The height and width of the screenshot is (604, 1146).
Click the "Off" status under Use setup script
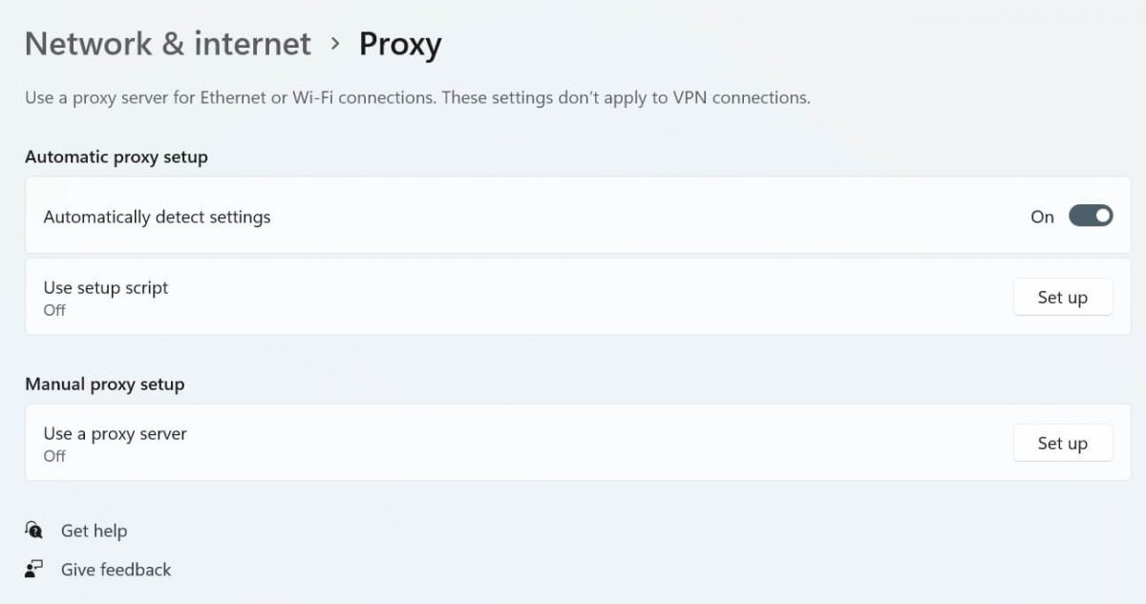click(x=53, y=310)
